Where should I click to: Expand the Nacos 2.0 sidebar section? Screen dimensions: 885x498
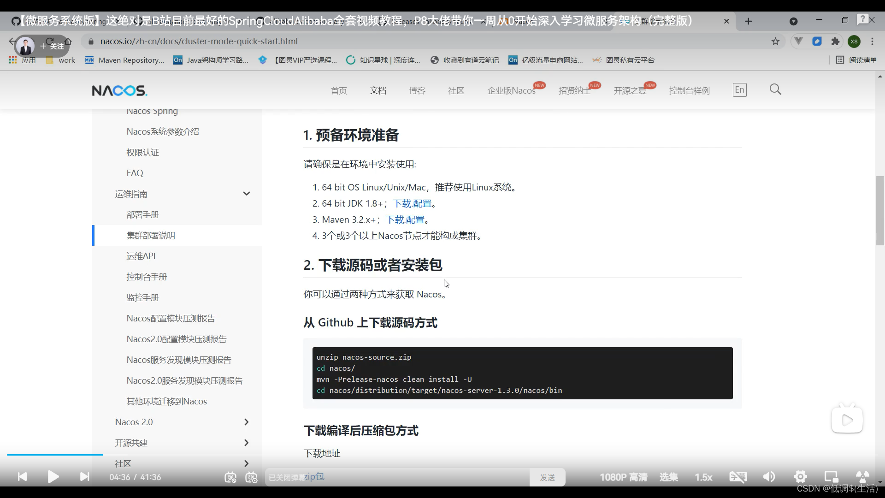pyautogui.click(x=247, y=422)
